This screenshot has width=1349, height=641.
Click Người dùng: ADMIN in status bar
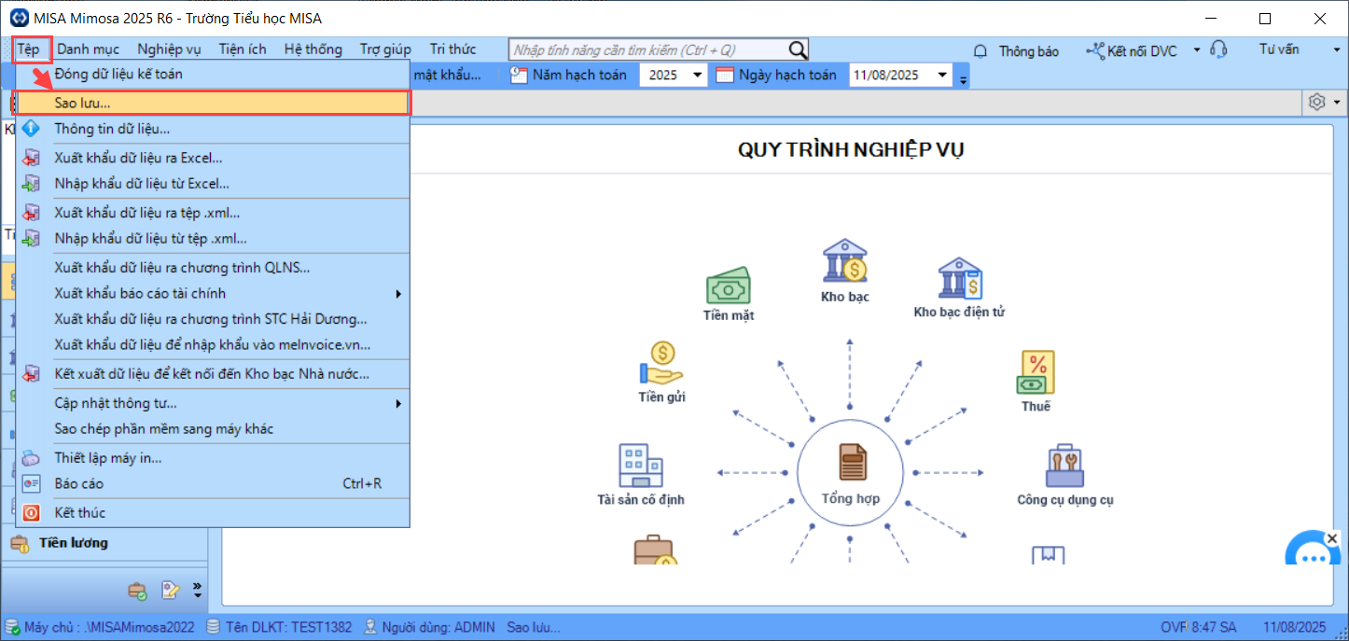point(428,627)
